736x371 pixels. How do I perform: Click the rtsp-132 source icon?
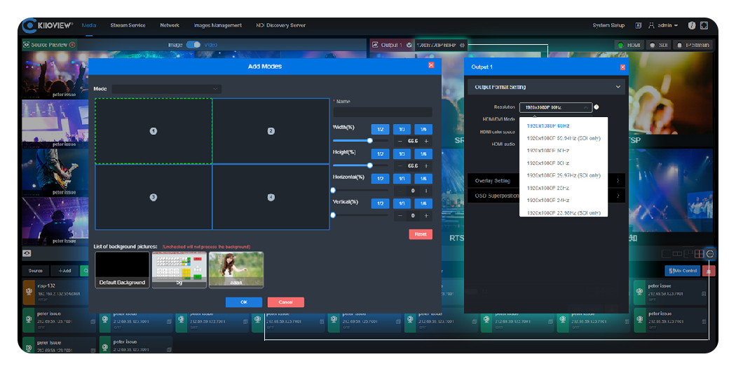point(29,292)
